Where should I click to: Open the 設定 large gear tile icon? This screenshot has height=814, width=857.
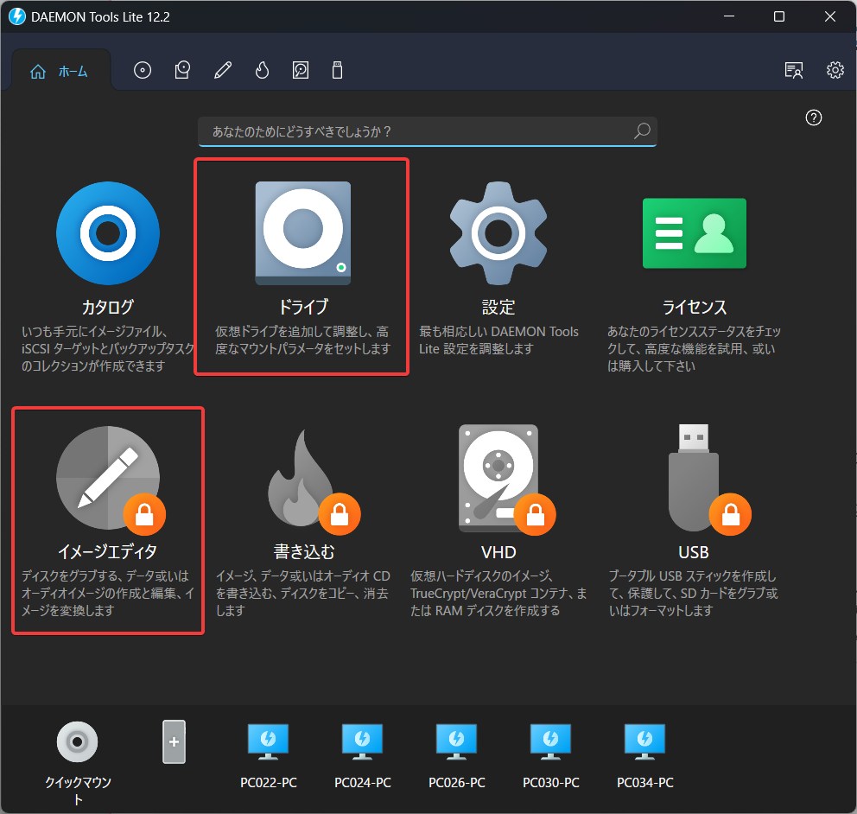(x=498, y=233)
